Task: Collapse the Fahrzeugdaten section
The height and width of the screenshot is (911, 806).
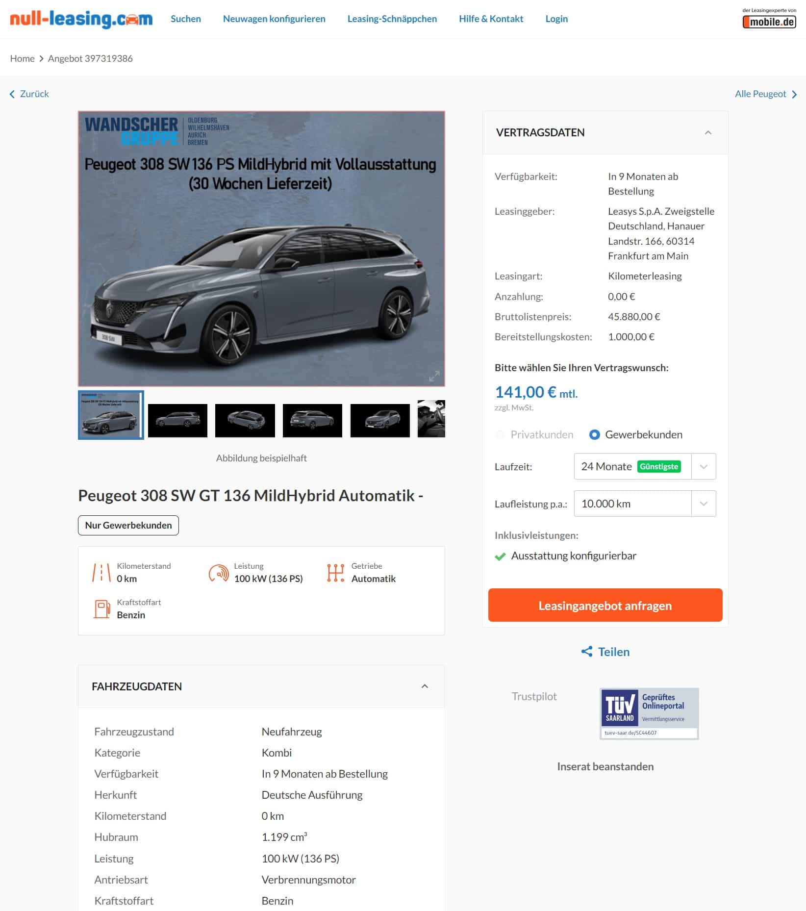Action: (425, 686)
